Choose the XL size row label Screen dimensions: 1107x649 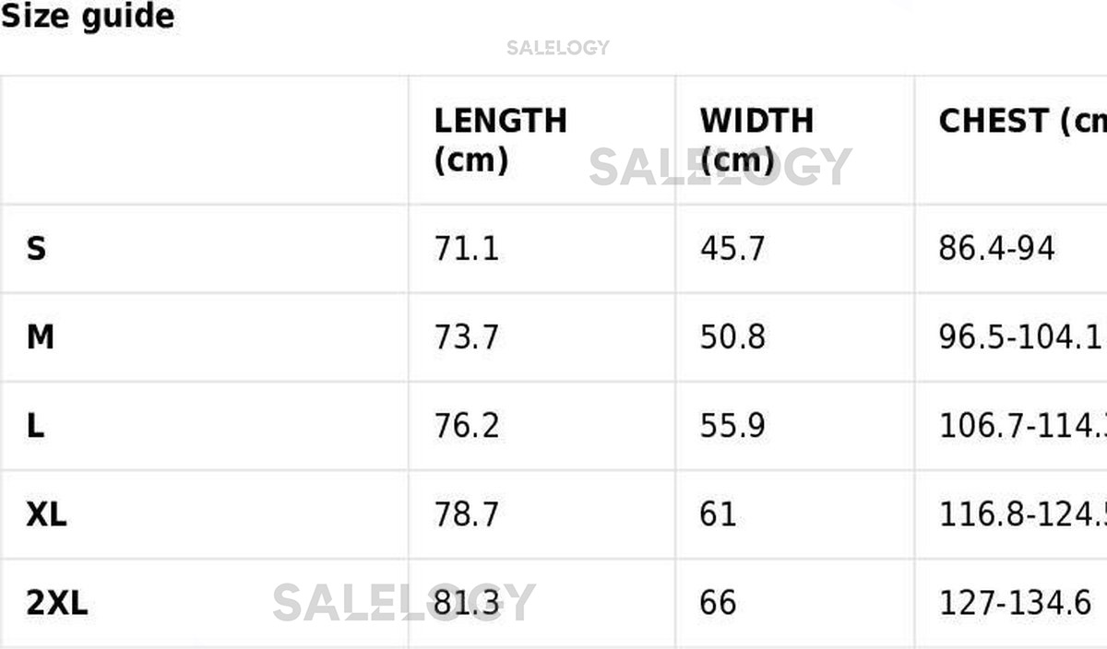click(x=46, y=514)
